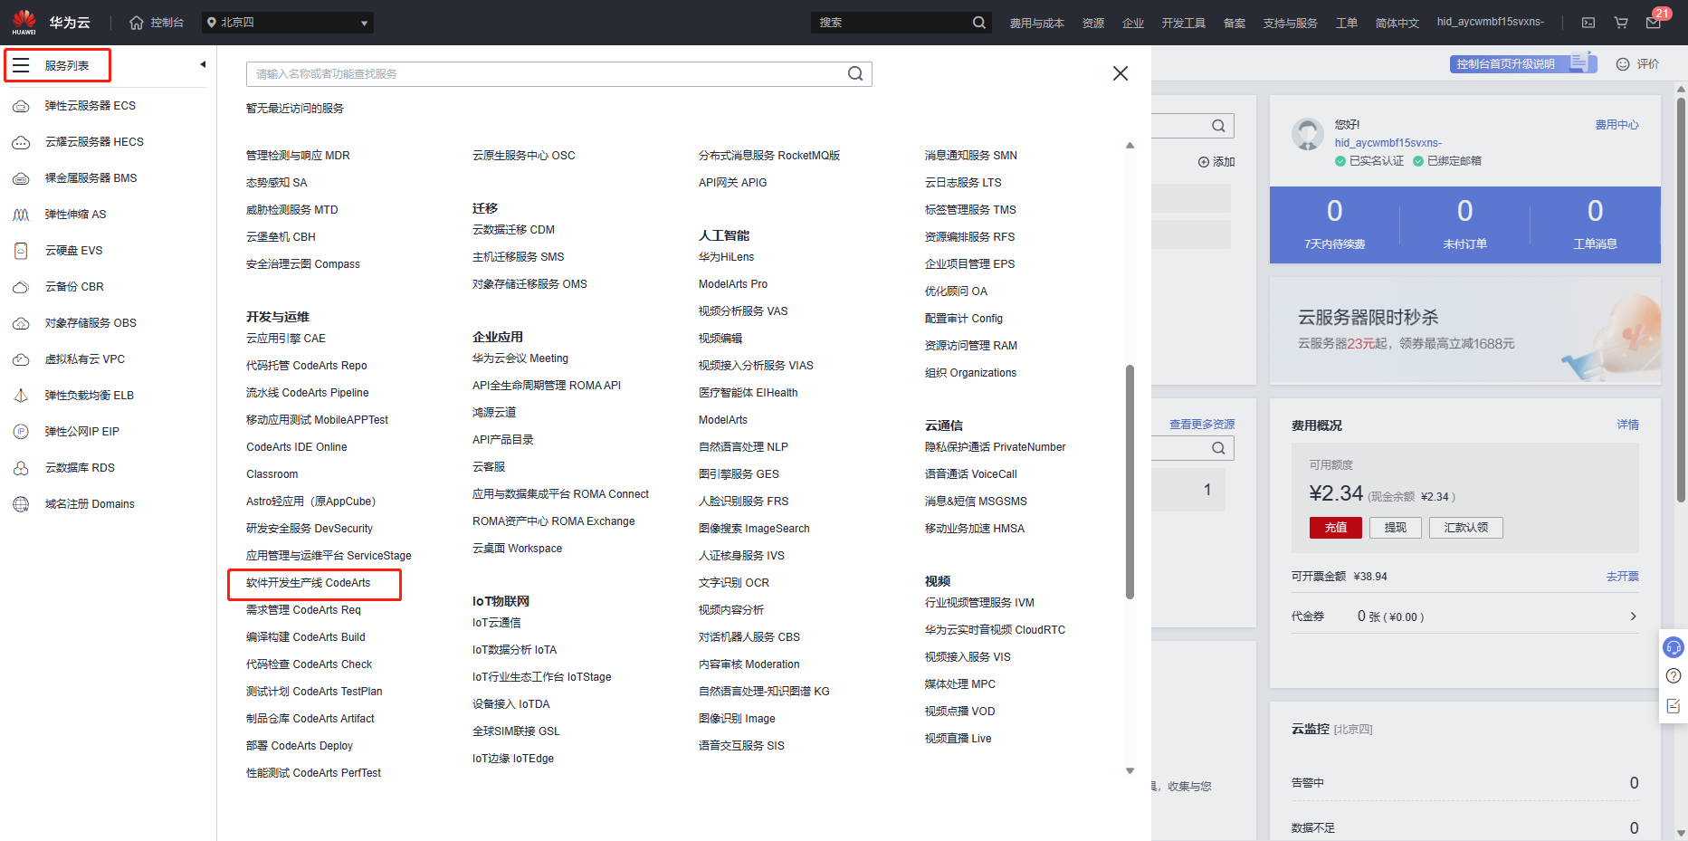The width and height of the screenshot is (1688, 841).
Task: Click the 详情 link in 费用概况
Action: pos(1628,425)
